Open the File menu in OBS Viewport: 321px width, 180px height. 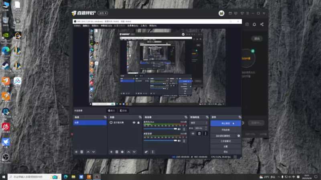(x=77, y=26)
